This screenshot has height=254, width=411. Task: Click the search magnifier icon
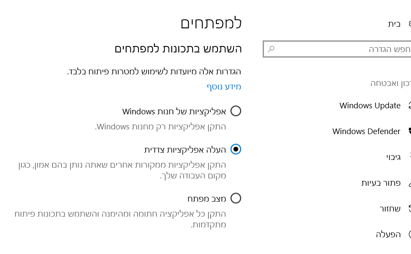[271, 49]
